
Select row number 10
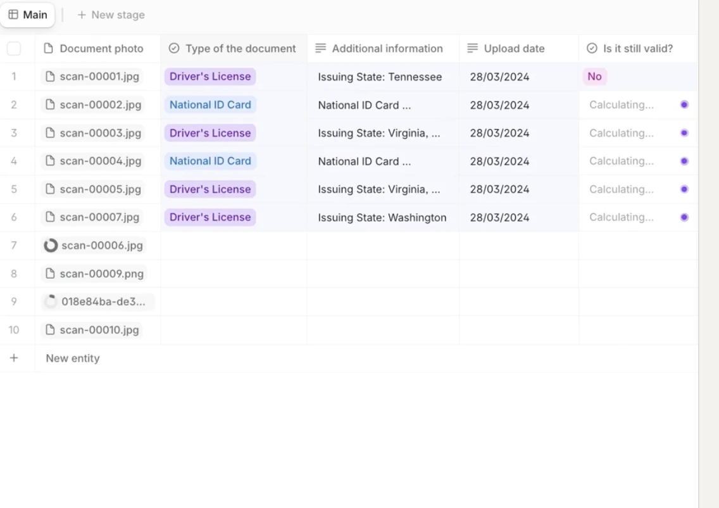pos(14,329)
